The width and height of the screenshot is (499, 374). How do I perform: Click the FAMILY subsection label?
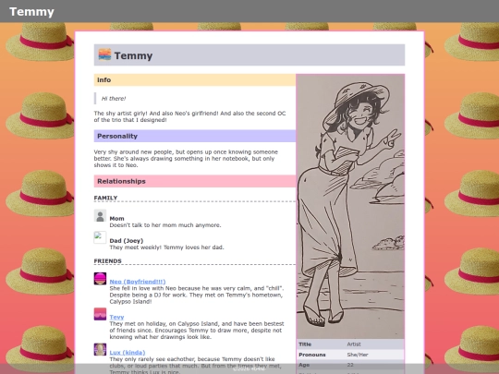point(105,198)
